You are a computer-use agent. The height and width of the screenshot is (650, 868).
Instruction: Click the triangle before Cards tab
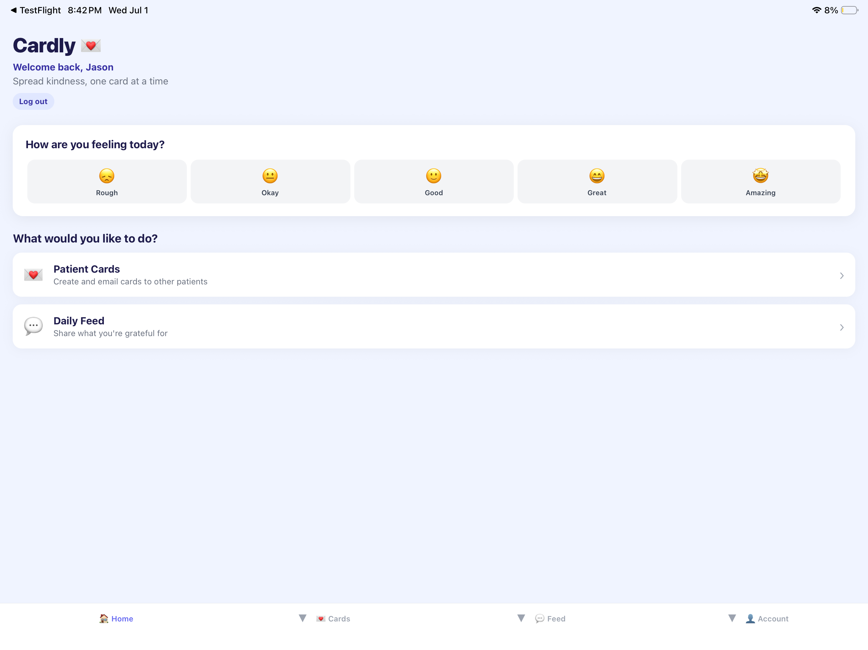(x=302, y=618)
